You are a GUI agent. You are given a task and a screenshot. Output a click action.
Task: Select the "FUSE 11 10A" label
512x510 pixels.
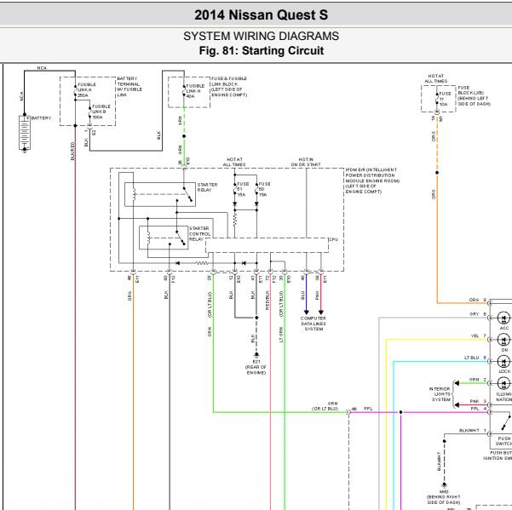tap(445, 99)
